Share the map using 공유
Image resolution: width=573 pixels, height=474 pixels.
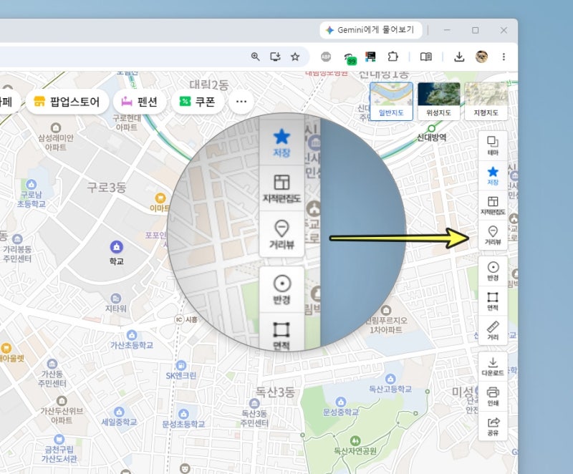pyautogui.click(x=493, y=426)
